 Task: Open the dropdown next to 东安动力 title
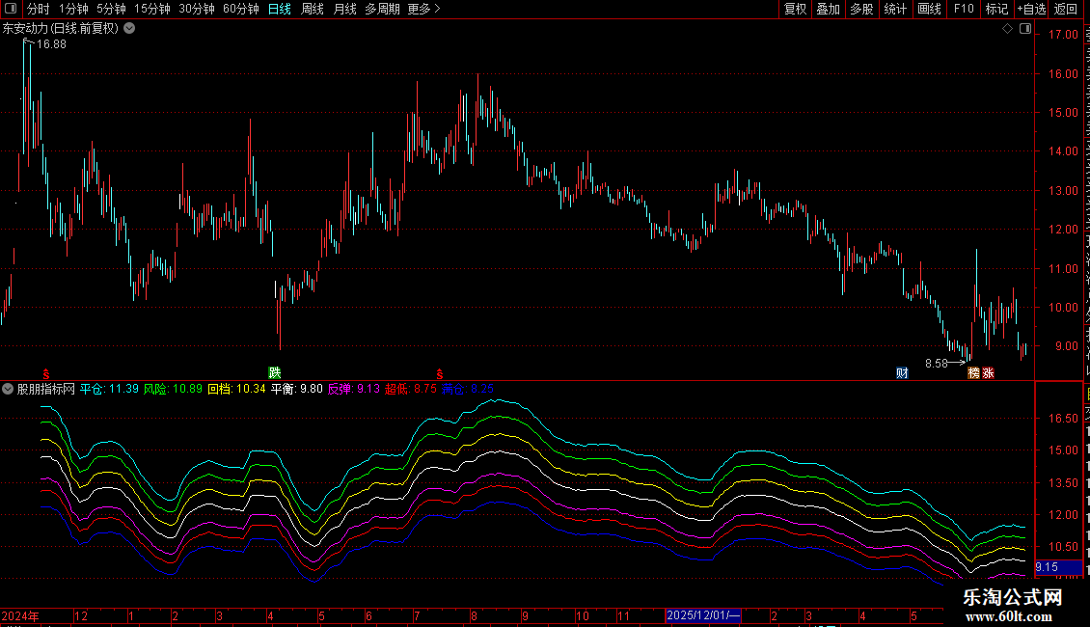[129, 29]
